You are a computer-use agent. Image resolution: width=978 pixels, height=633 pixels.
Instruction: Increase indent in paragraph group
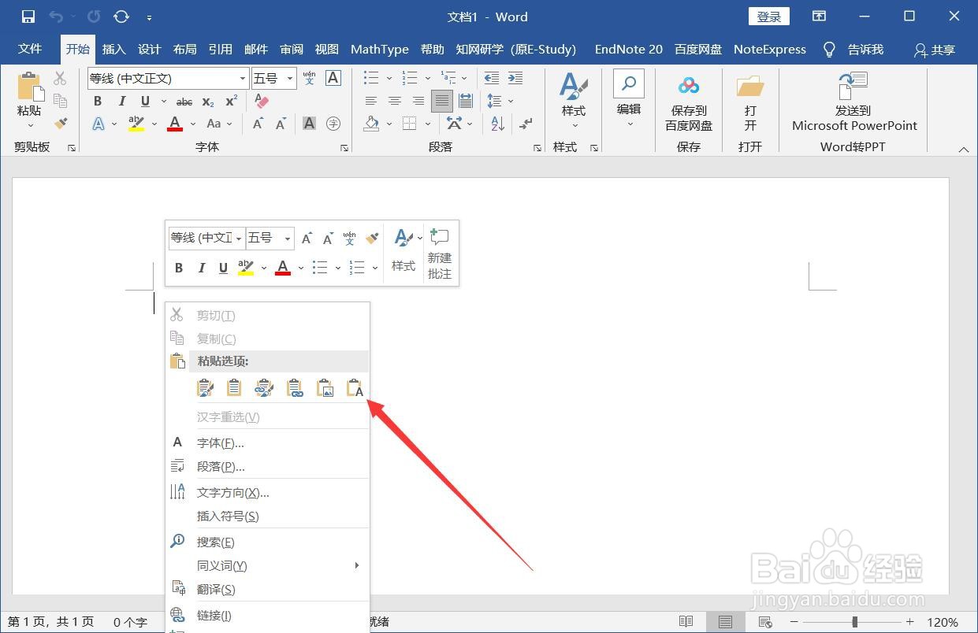515,78
